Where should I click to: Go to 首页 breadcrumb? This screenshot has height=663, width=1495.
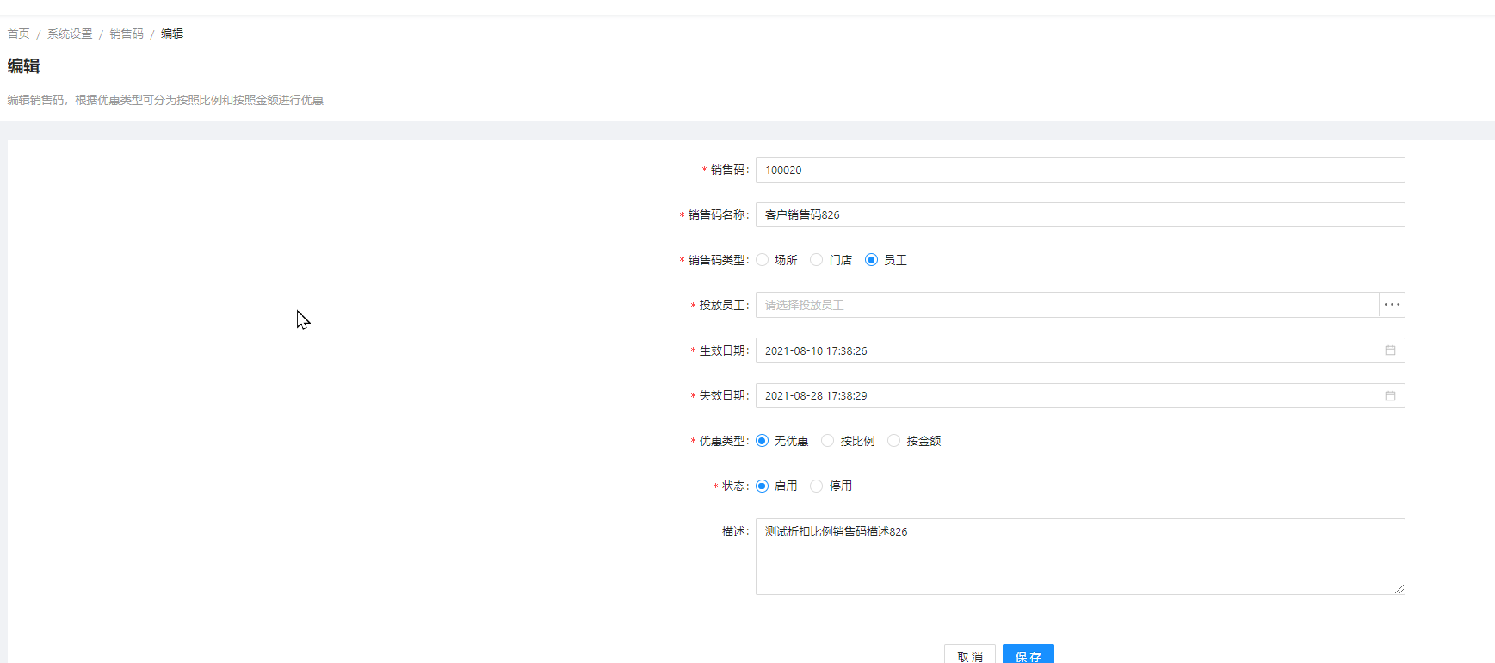(x=19, y=34)
